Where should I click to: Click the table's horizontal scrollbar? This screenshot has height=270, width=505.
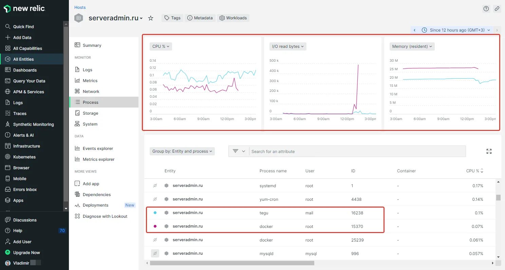[232, 263]
